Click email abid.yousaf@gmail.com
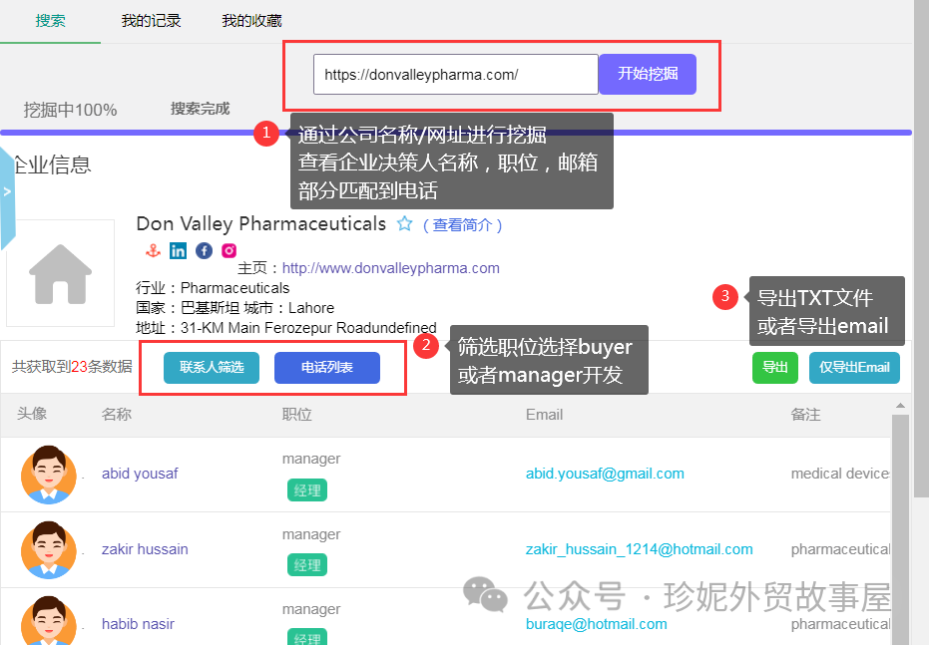The width and height of the screenshot is (929, 645). (x=605, y=474)
